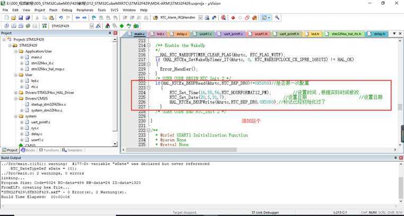Open the Project menu
The image size is (404, 216).
coord(39,10)
